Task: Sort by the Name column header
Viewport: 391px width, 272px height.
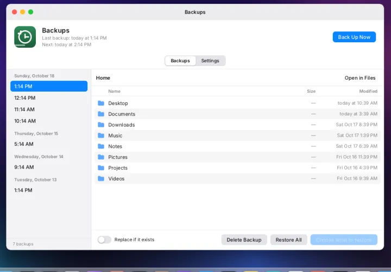Action: (114, 92)
